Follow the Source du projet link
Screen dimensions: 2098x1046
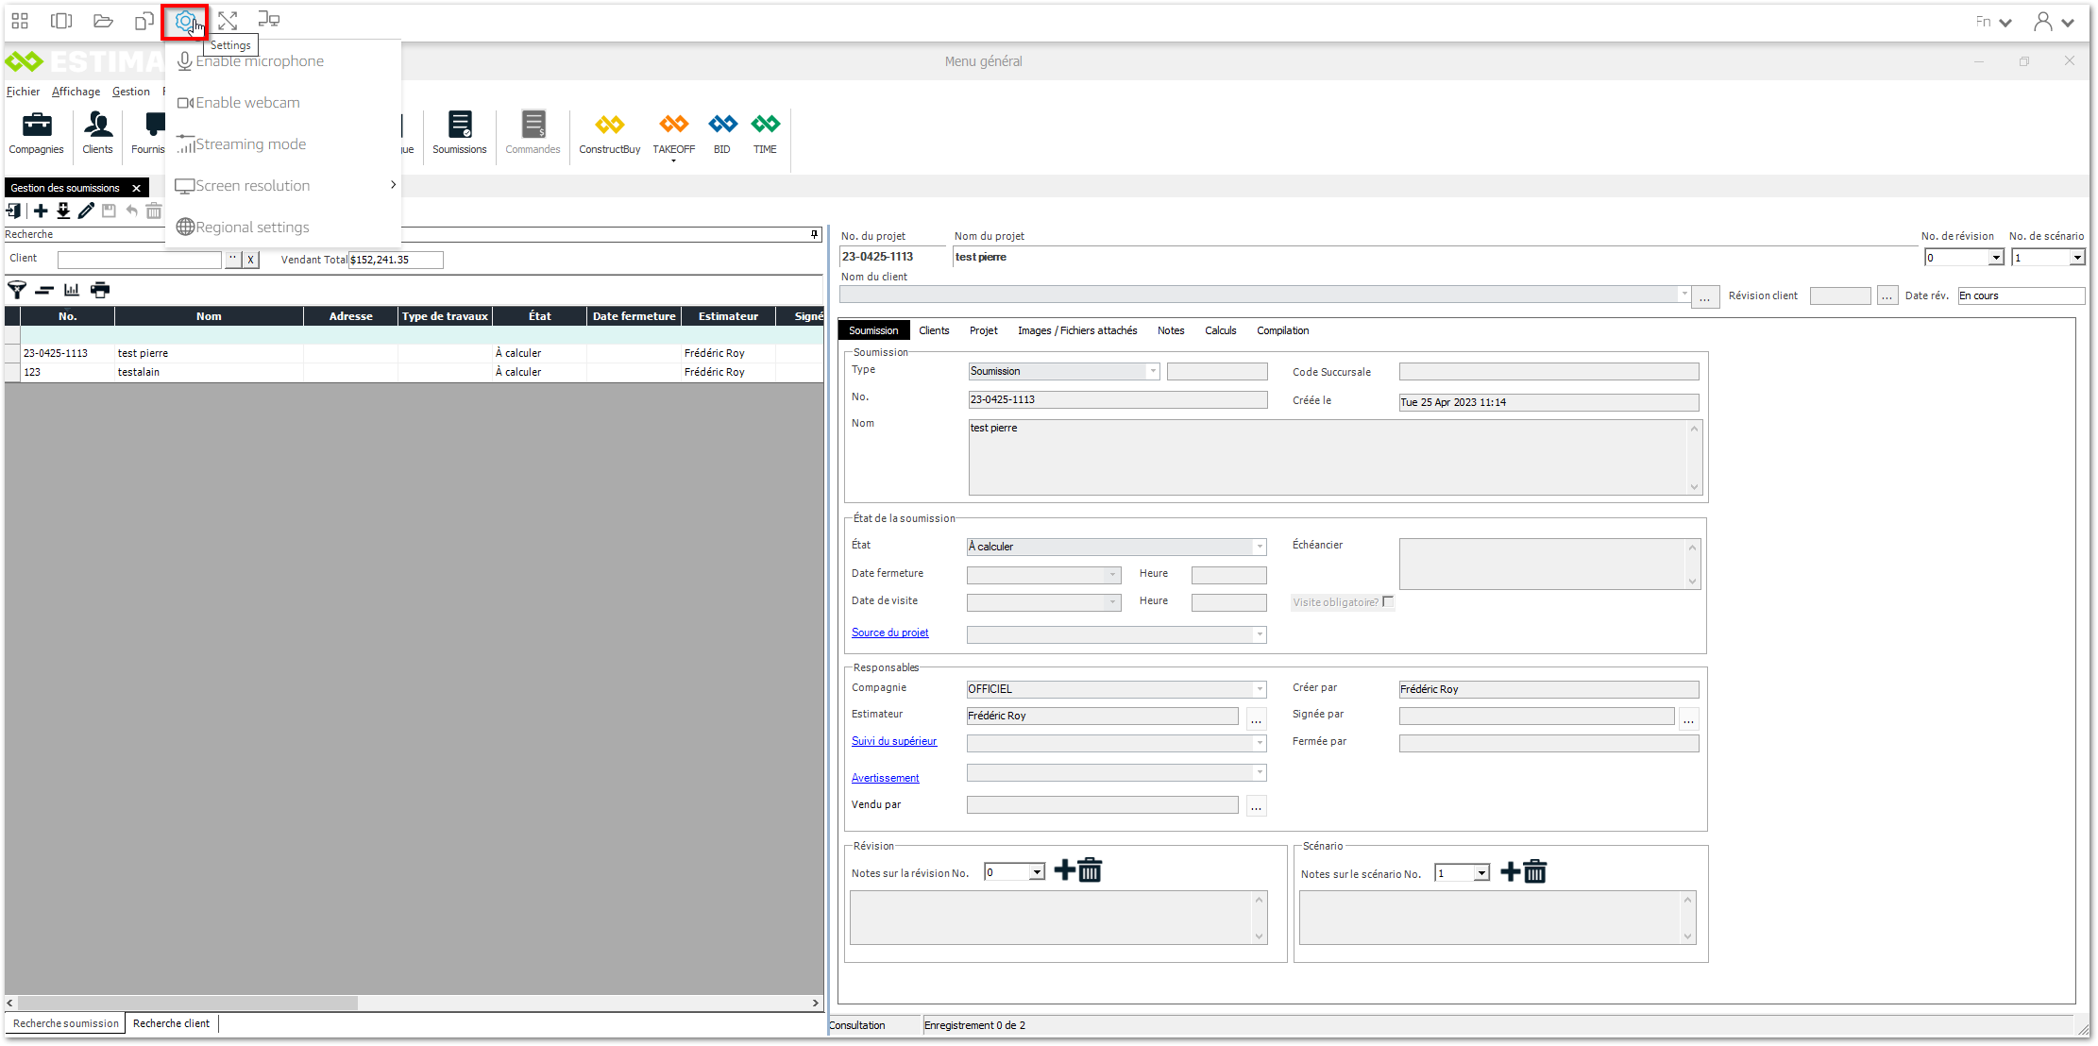click(889, 633)
